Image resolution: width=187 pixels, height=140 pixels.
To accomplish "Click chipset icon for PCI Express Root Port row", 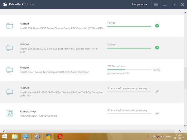I will pyautogui.click(x=10, y=48).
